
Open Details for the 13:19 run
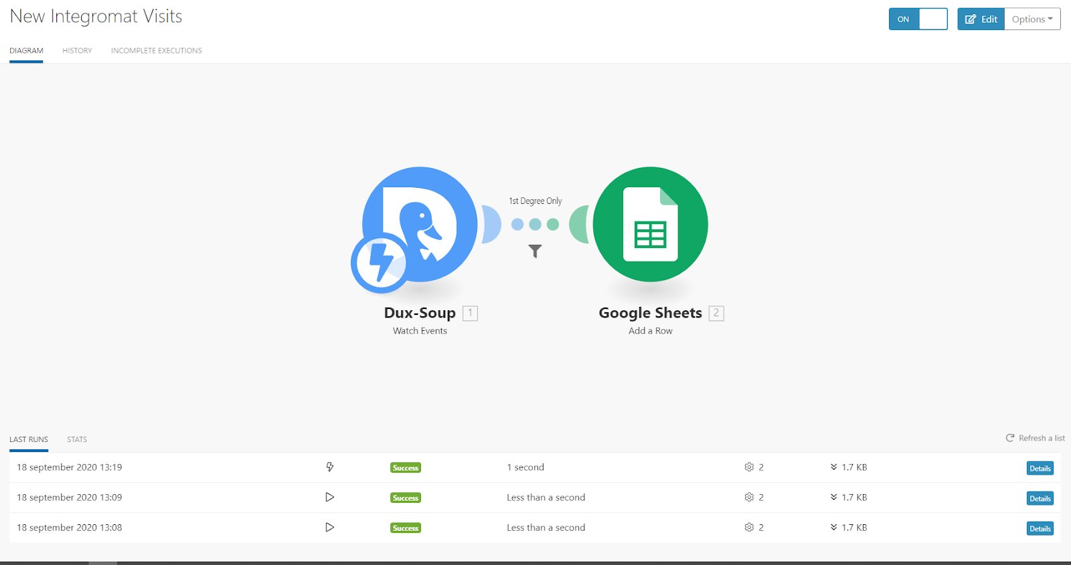click(1040, 468)
